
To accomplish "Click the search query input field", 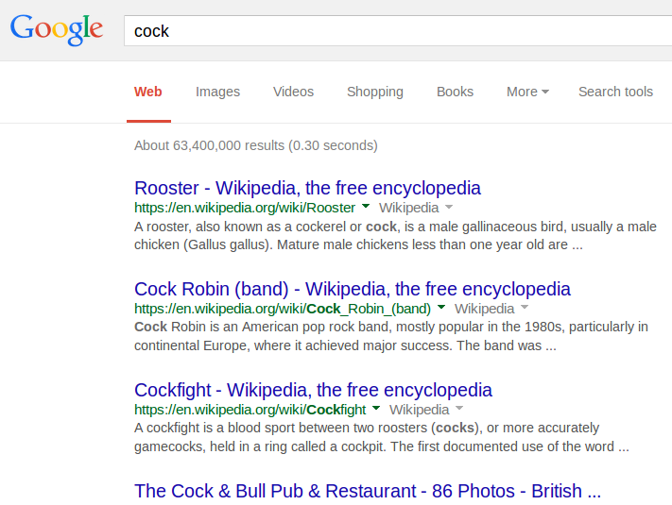I will [397, 31].
